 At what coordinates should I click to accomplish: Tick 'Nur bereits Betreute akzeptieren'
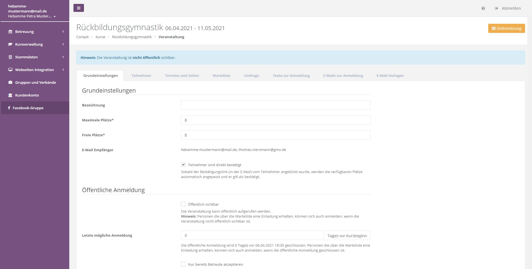click(183, 264)
